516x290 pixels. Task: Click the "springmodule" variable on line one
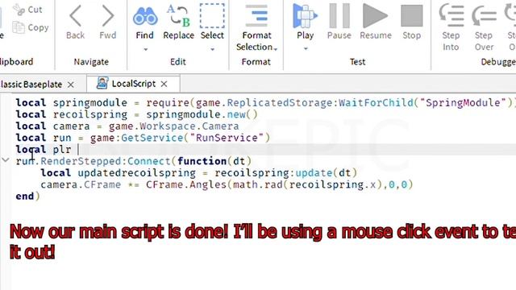coord(90,102)
